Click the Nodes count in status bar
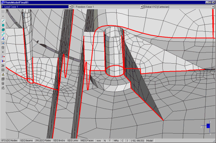 point(9,140)
